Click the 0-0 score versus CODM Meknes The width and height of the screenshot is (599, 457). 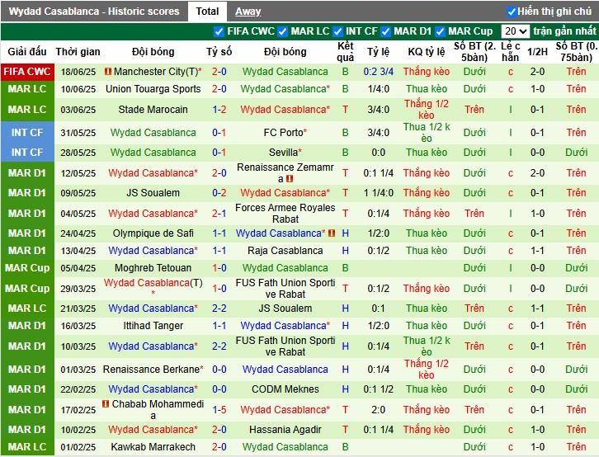pos(219,389)
